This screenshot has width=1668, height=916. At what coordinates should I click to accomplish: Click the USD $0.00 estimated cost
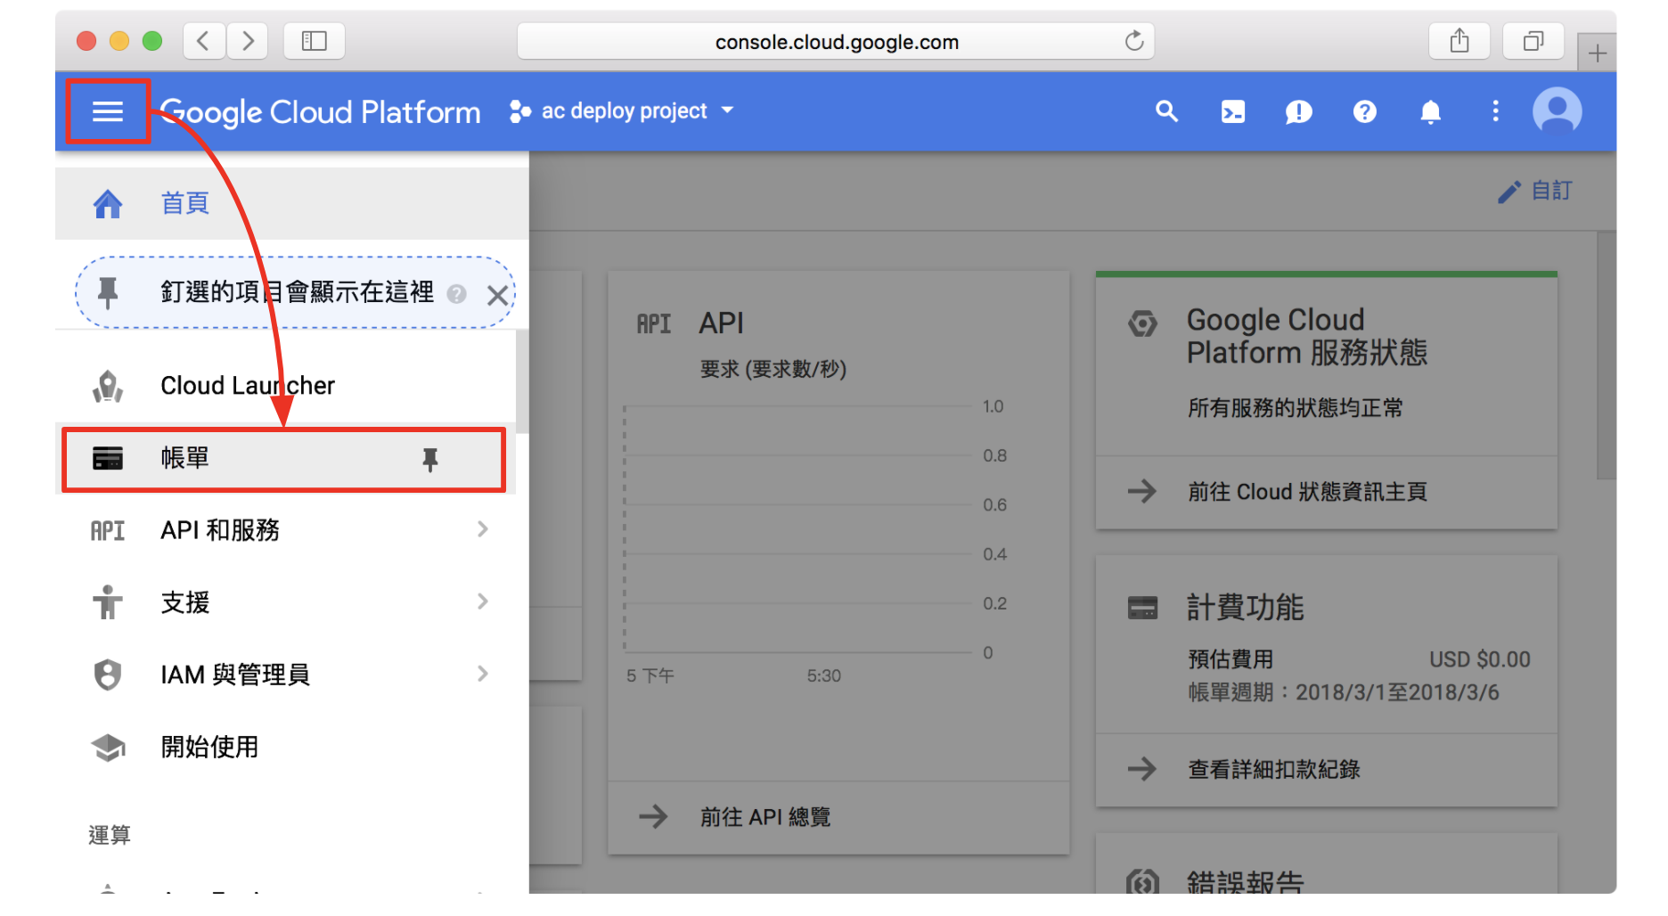[x=1480, y=660]
